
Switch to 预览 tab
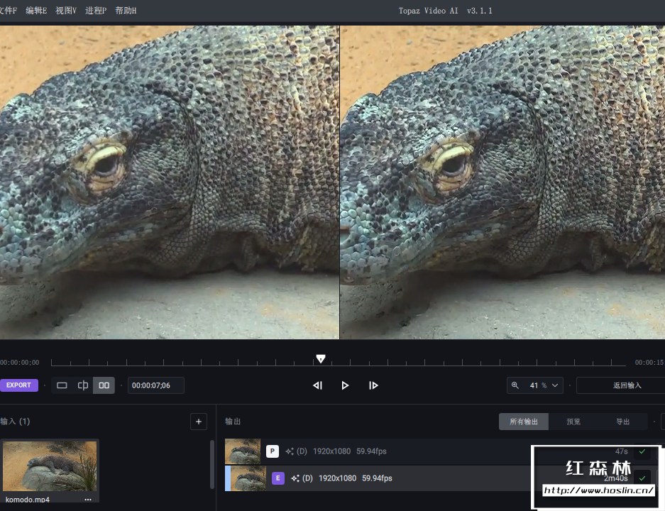point(573,422)
